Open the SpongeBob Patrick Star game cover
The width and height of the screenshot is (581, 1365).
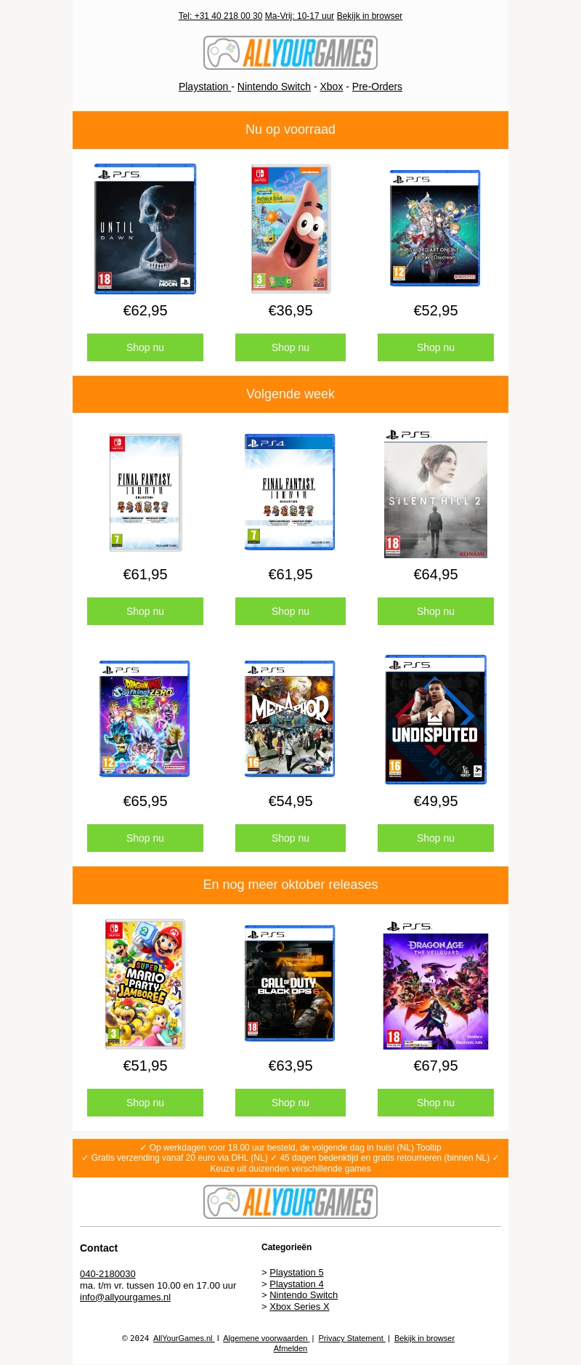(x=290, y=229)
